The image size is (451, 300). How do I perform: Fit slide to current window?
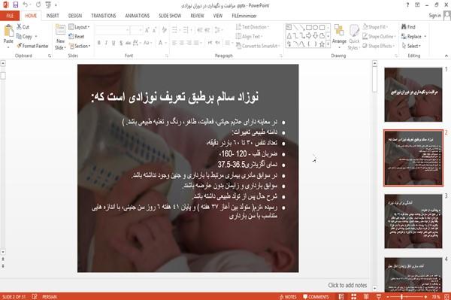tap(446, 296)
